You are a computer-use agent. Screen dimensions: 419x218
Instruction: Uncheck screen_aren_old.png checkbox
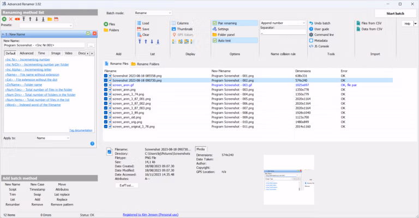pos(106,117)
